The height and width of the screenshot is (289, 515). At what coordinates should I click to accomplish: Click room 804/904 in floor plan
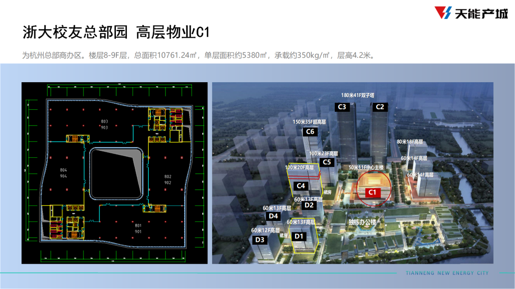point(63,173)
